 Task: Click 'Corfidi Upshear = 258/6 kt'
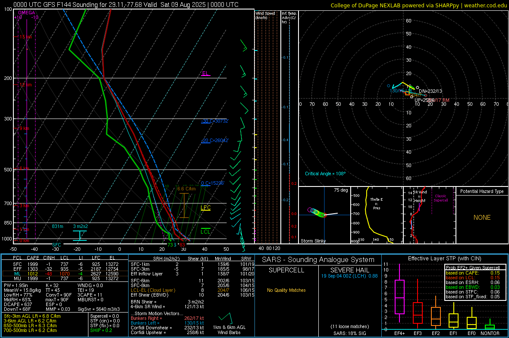(x=167, y=332)
